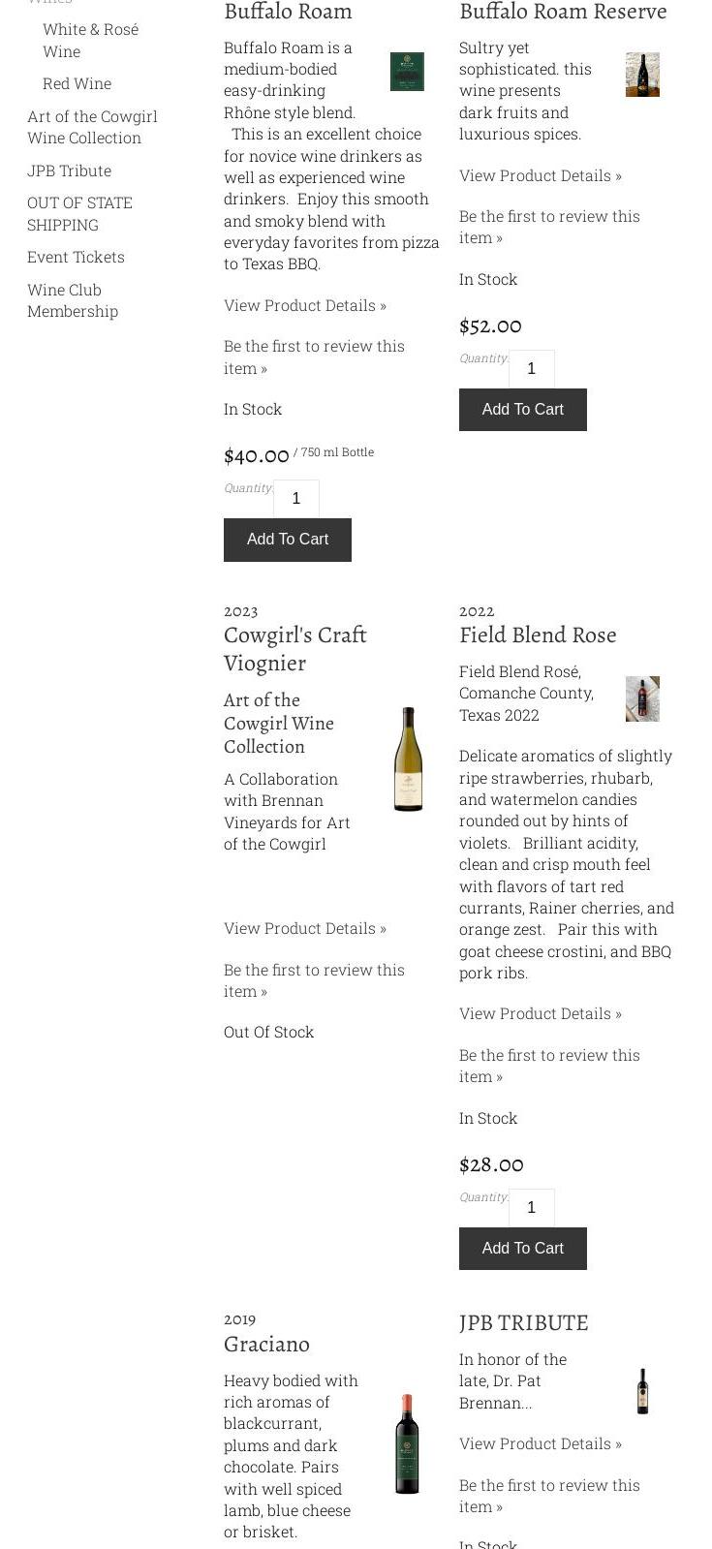
Task: Open Event Tickets in the sidebar
Action: (x=76, y=257)
